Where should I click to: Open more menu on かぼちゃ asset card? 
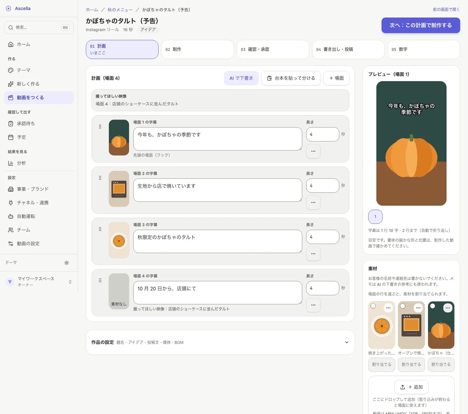point(448,308)
